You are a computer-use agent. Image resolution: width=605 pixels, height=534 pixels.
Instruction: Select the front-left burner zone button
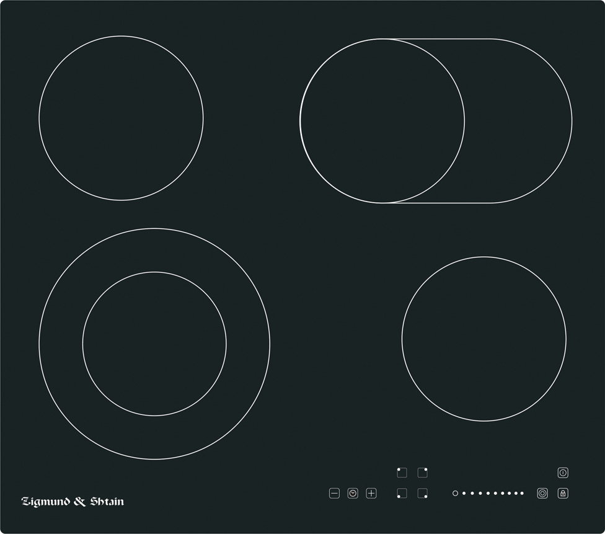(x=402, y=493)
